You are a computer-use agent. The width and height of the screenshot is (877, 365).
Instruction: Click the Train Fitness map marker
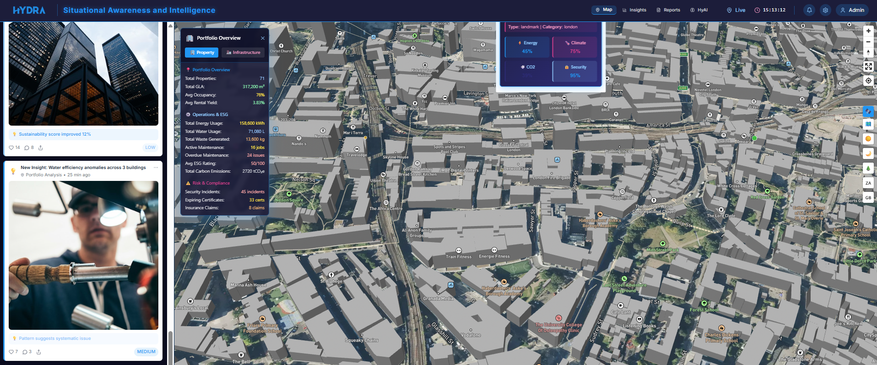(x=459, y=250)
